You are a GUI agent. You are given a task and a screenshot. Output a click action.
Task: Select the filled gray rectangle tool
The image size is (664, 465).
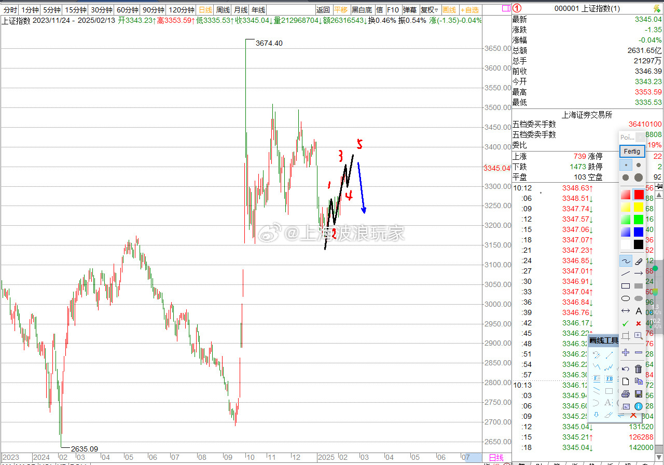639,286
